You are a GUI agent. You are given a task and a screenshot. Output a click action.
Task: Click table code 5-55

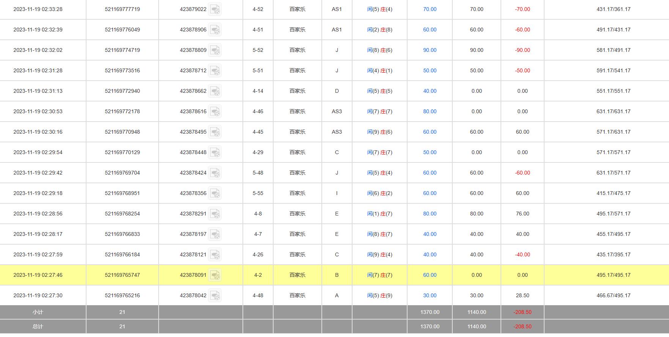click(x=258, y=193)
